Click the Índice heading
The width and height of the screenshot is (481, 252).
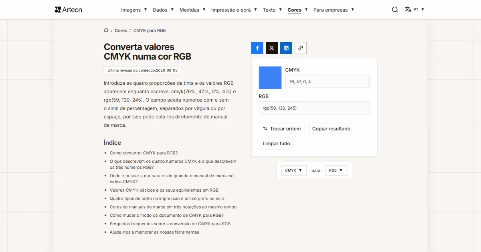[112, 143]
